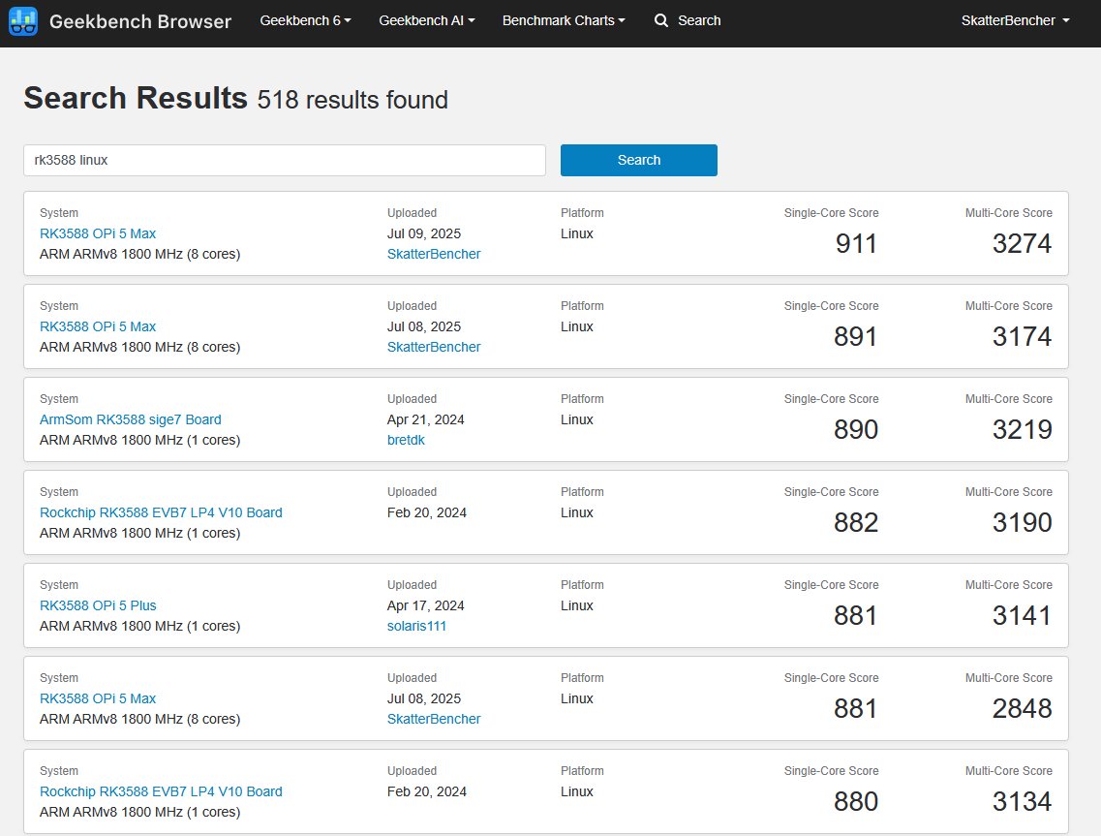The height and width of the screenshot is (836, 1101).
Task: Click the multi-core score 3134
Action: 1022,801
